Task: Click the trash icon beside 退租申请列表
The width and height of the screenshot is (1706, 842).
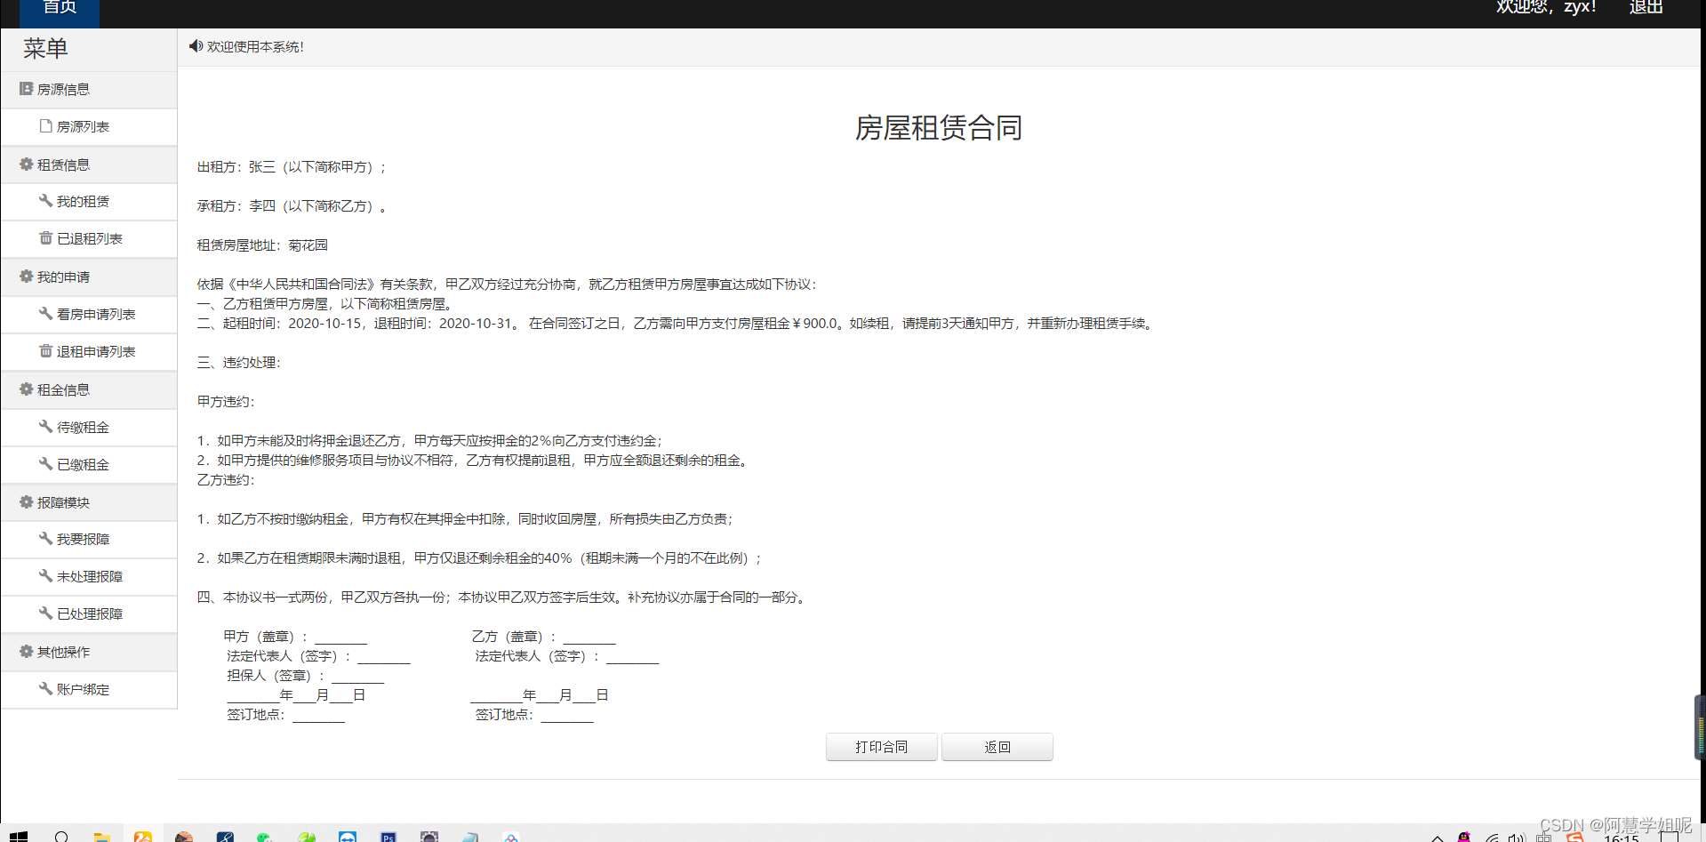Action: pos(45,351)
